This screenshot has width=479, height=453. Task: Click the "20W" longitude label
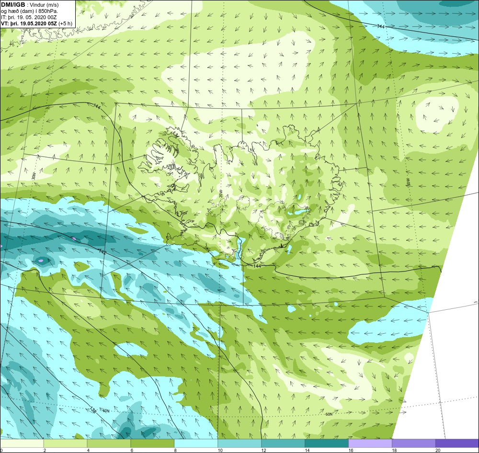(221, 194)
